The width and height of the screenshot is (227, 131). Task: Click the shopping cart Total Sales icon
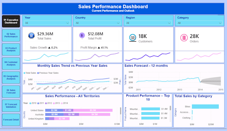[31, 36]
